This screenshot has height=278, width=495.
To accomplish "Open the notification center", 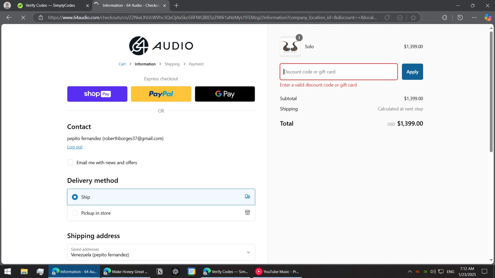I will pyautogui.click(x=484, y=272).
